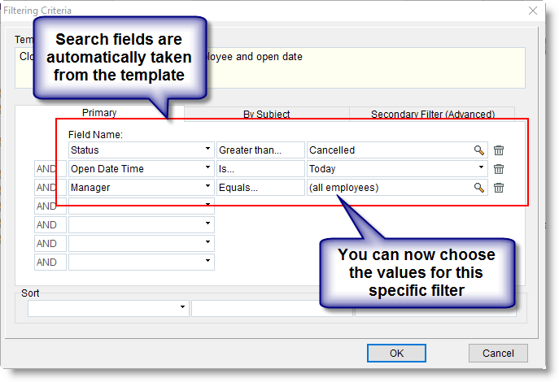Delete the Manager filter row with trash icon
Image resolution: width=559 pixels, height=382 pixels.
click(x=499, y=188)
